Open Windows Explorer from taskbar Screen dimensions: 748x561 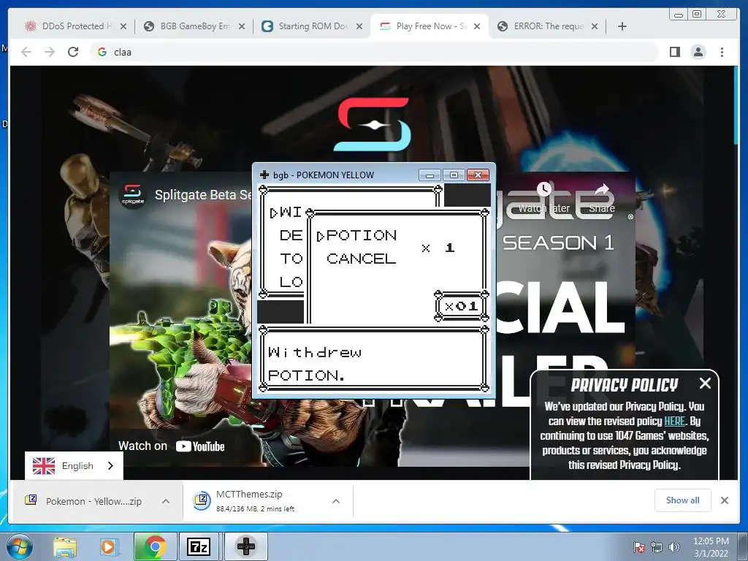coord(65,546)
